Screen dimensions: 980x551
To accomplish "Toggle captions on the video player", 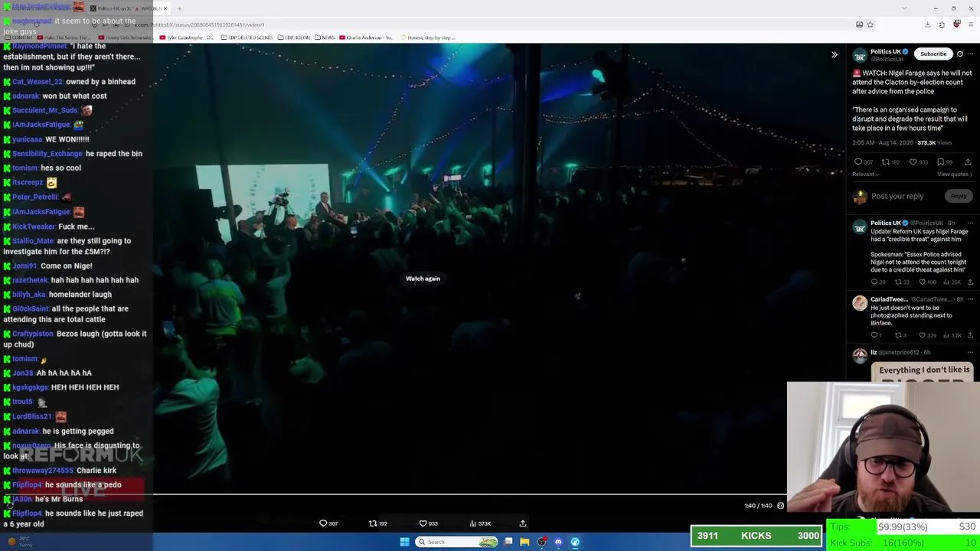I will pyautogui.click(x=780, y=506).
